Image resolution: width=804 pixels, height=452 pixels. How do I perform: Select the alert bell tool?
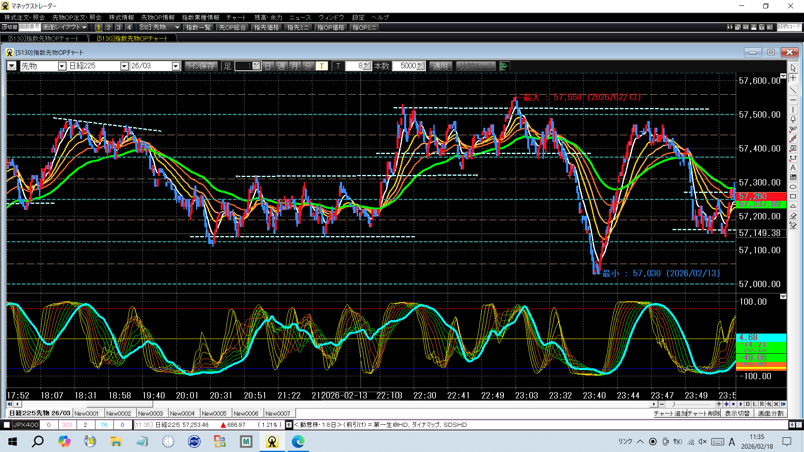pyautogui.click(x=793, y=119)
